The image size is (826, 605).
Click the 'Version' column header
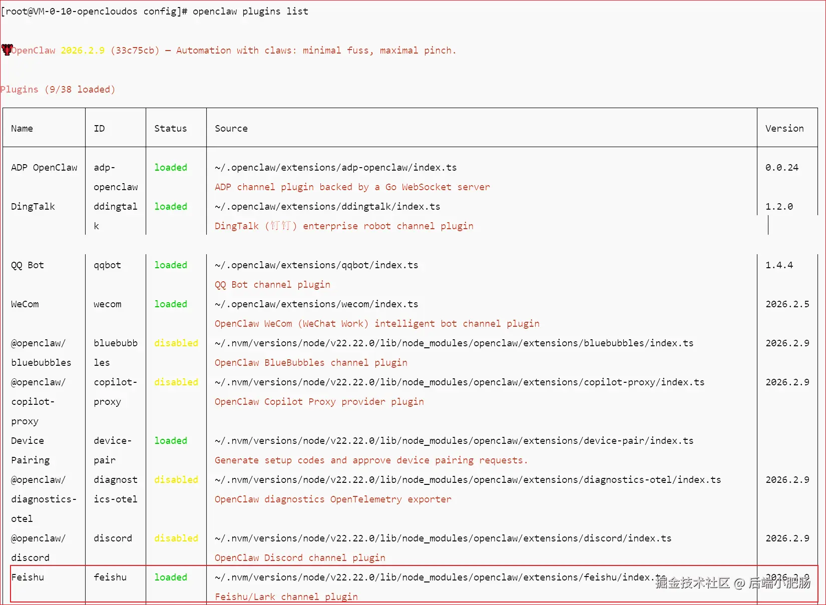(x=784, y=129)
